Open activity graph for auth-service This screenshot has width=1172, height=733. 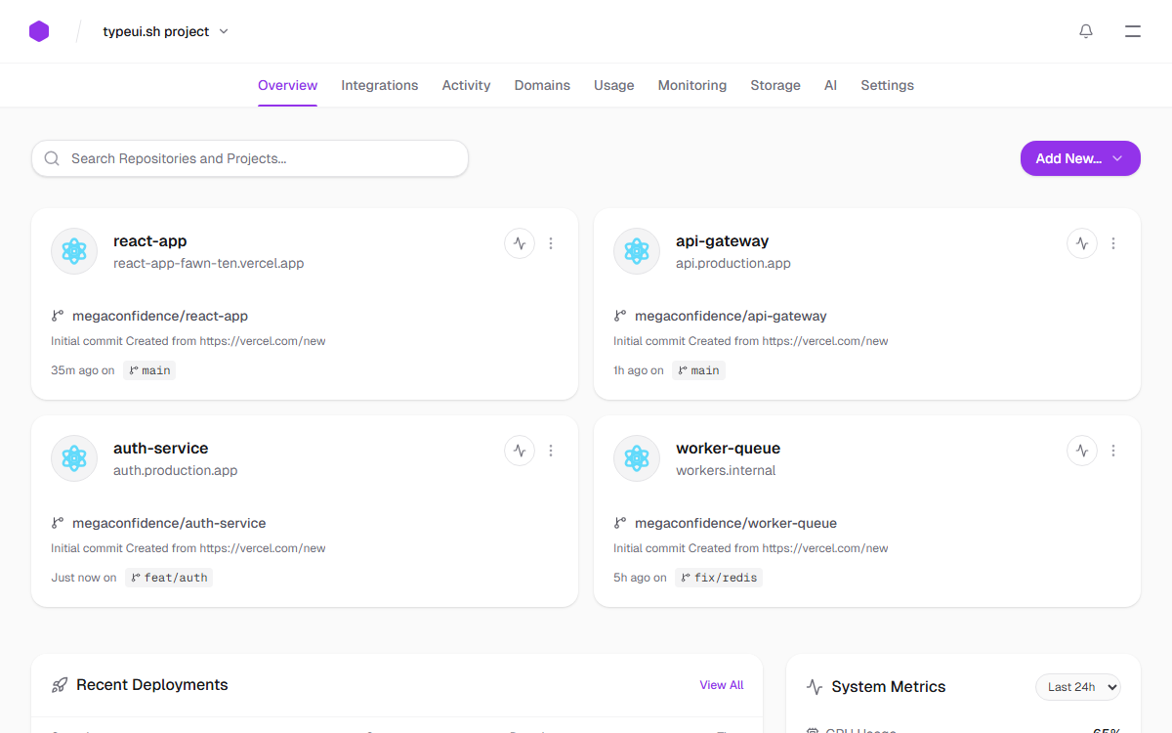(520, 451)
